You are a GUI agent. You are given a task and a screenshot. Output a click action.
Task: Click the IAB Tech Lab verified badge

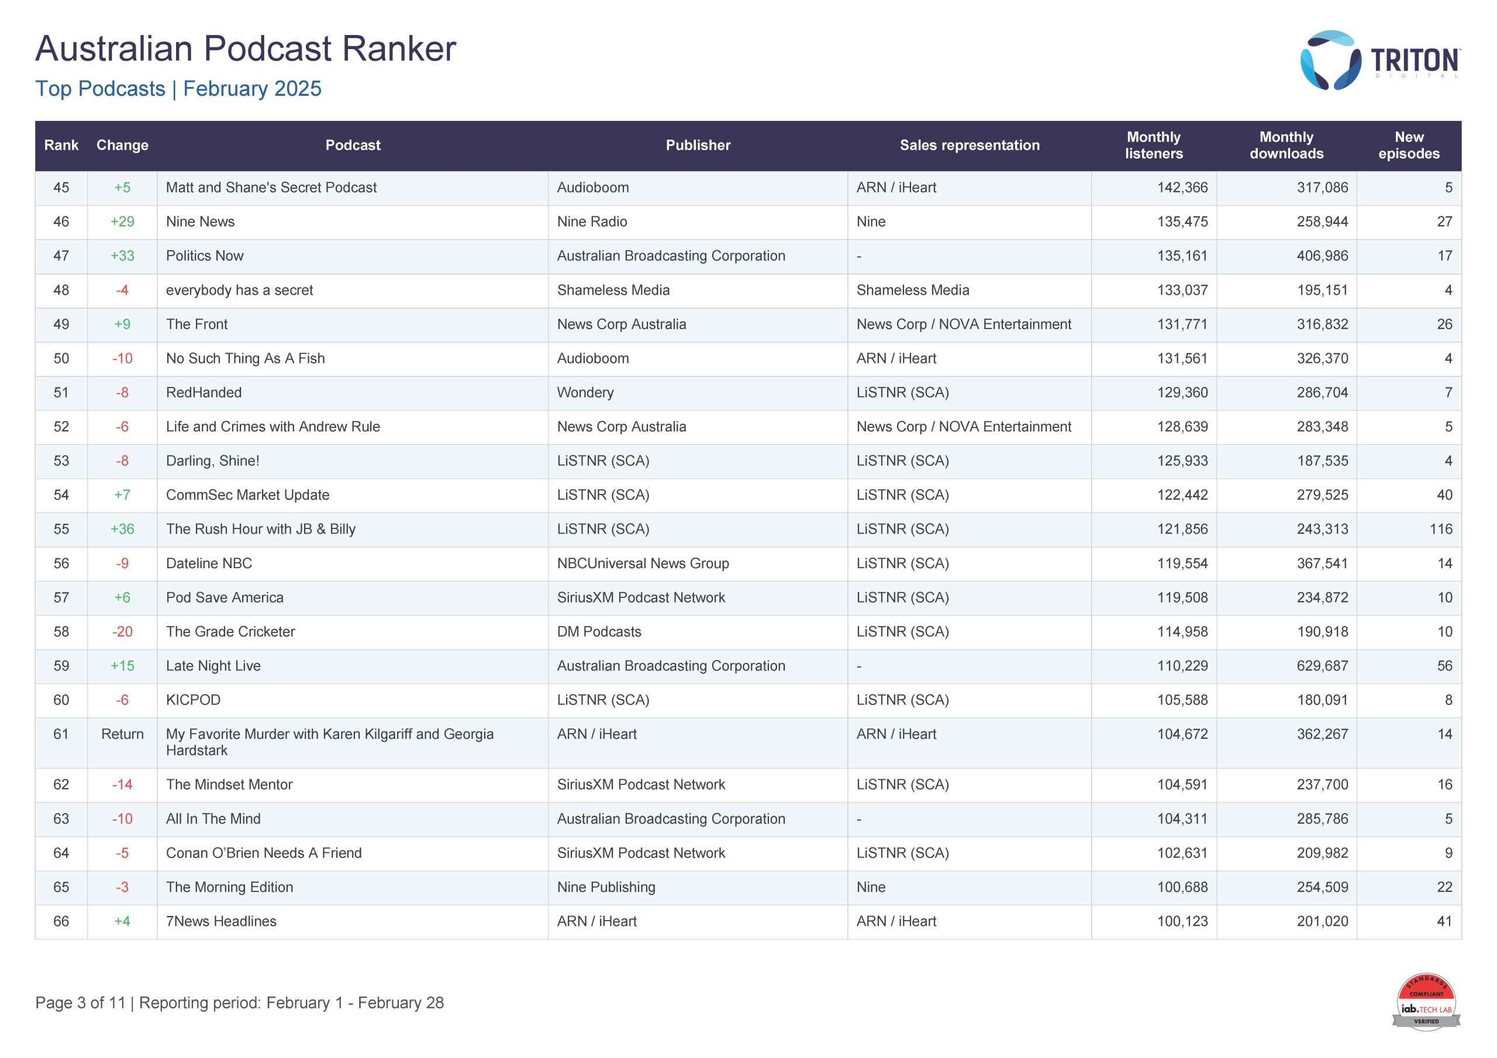pyautogui.click(x=1426, y=1002)
